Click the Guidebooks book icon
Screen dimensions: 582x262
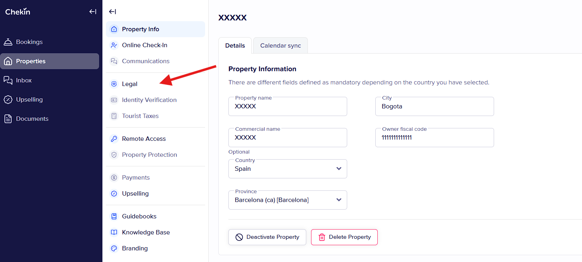pyautogui.click(x=114, y=216)
